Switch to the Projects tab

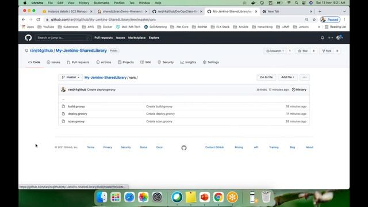(126, 62)
